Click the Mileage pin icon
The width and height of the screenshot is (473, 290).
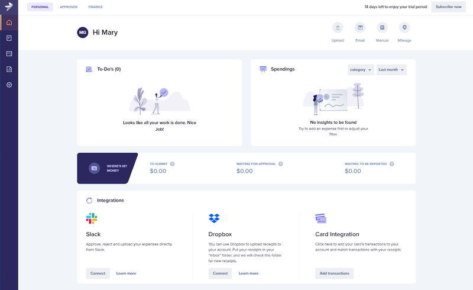(404, 27)
